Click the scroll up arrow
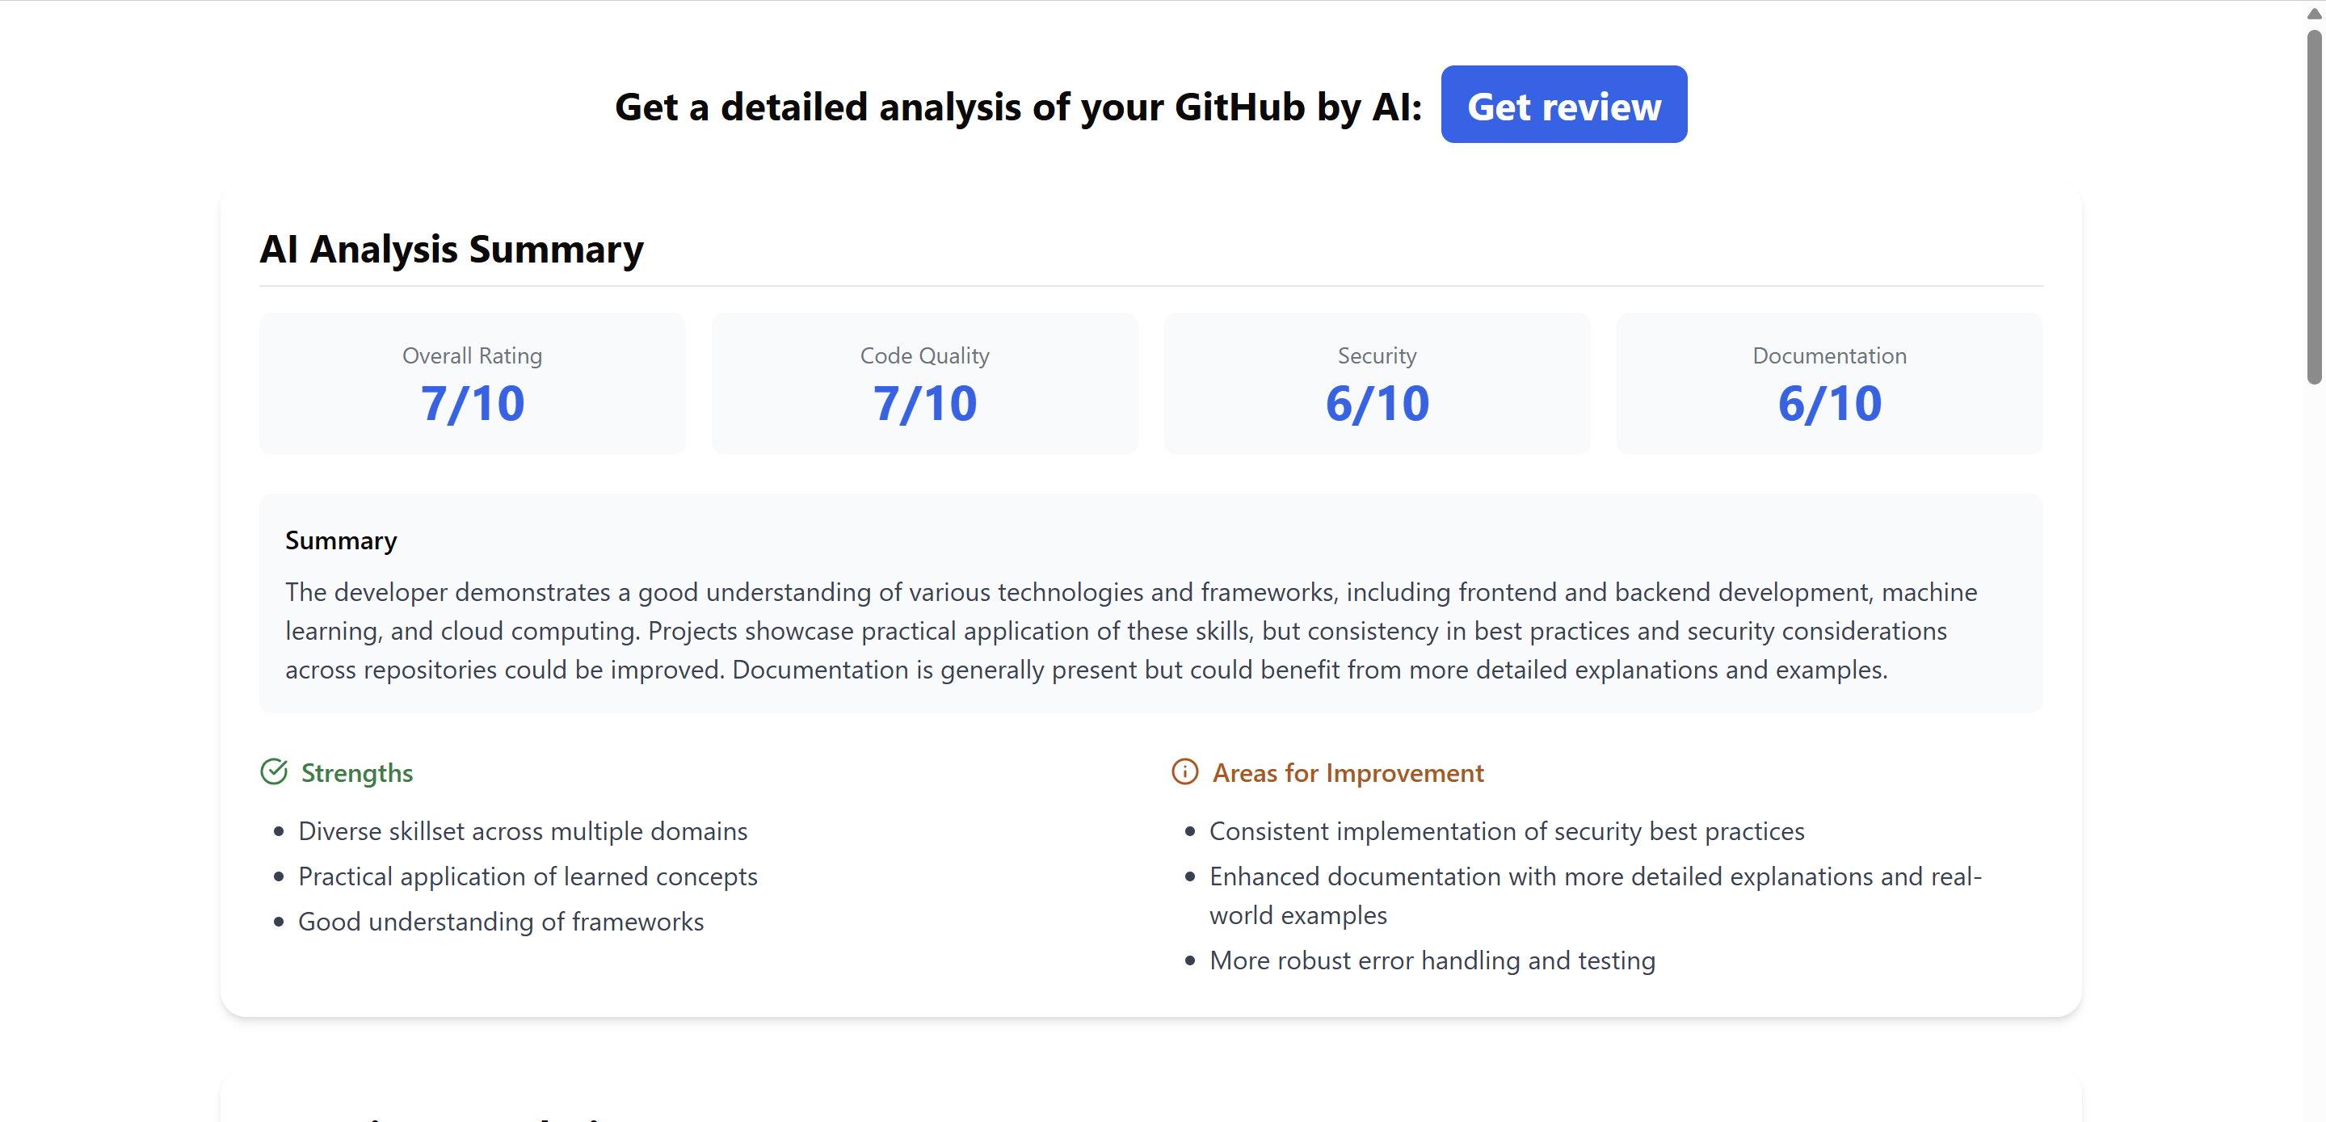The width and height of the screenshot is (2326, 1122). click(2313, 14)
